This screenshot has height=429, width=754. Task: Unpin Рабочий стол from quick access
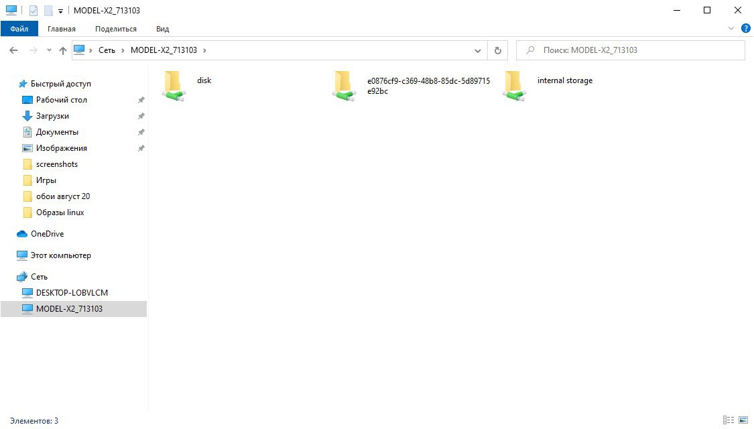(x=141, y=100)
